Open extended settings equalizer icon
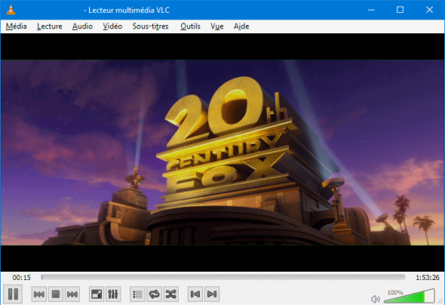Screen dimensions: 445x305 [113, 294]
